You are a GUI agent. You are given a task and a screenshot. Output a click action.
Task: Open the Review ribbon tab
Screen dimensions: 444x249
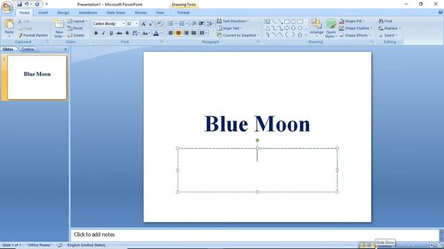pos(140,12)
